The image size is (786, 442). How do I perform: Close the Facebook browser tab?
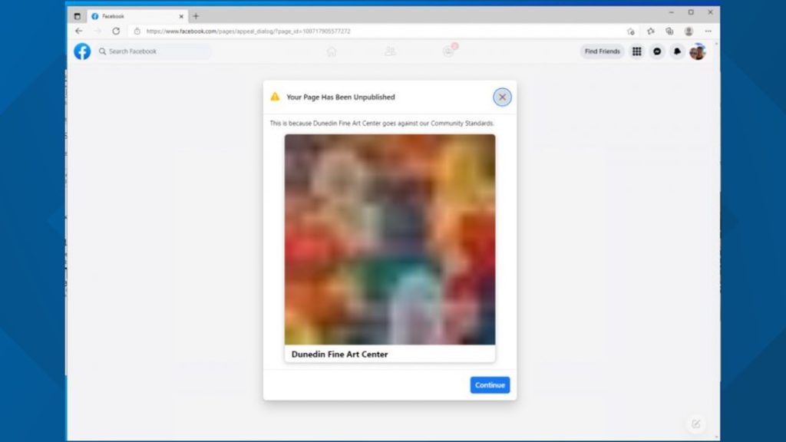click(181, 17)
